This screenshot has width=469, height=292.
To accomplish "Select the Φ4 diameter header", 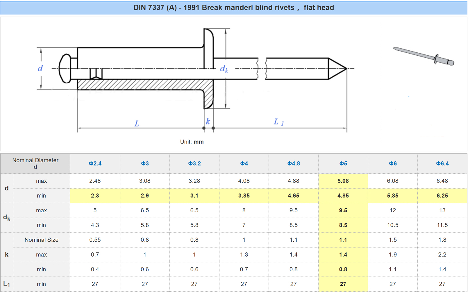I will point(244,163).
